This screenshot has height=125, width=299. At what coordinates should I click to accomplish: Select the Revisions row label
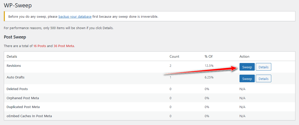pyautogui.click(x=14, y=66)
